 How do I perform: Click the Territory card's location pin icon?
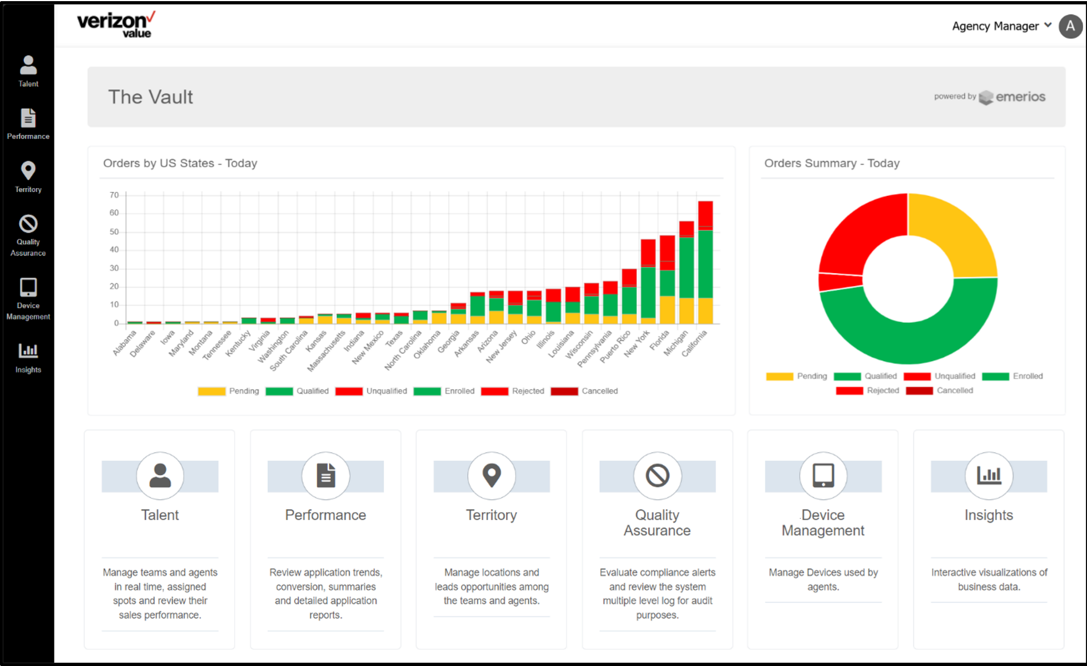point(492,476)
